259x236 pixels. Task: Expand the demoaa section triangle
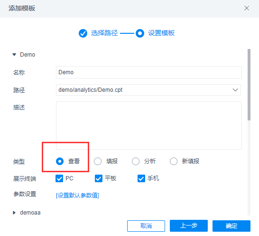point(14,213)
